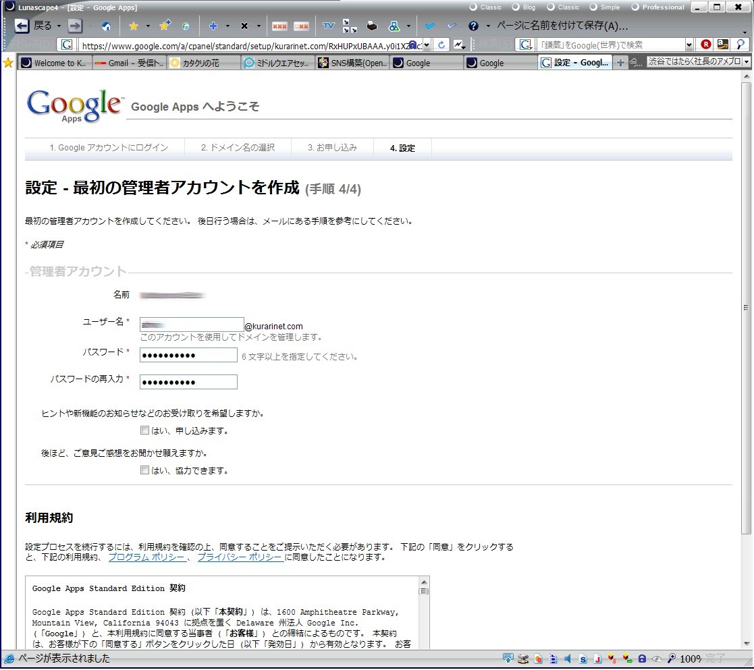Switch to カタクリの花 tab
The height and width of the screenshot is (670, 754).
204,63
